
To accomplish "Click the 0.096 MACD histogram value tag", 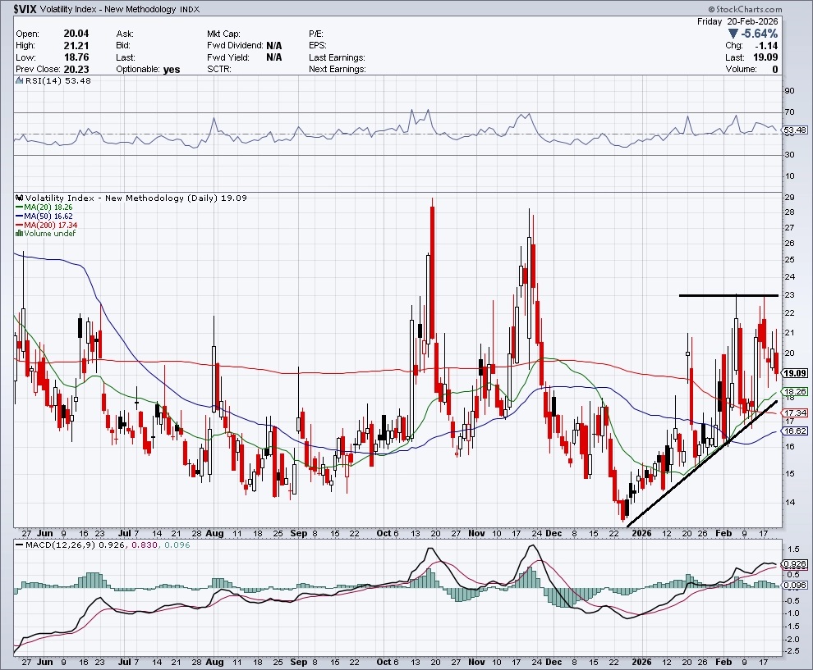I will point(794,584).
